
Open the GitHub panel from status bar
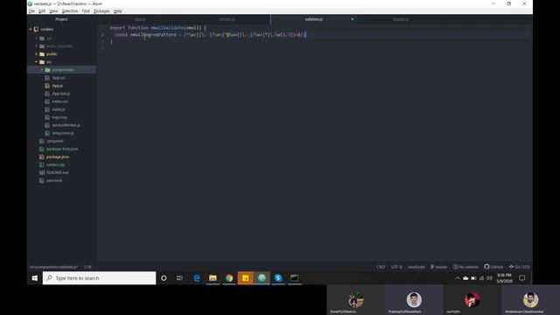[x=493, y=267]
